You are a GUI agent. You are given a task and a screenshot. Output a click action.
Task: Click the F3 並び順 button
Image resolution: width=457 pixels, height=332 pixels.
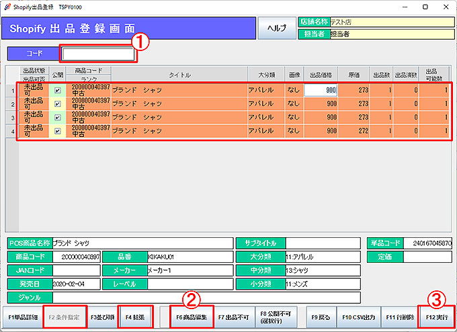102,317
